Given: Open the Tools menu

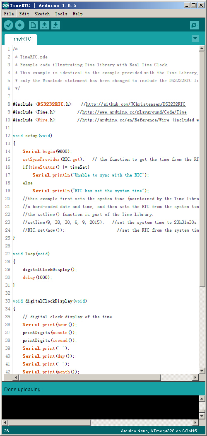Looking at the screenshot, I should [x=61, y=14].
